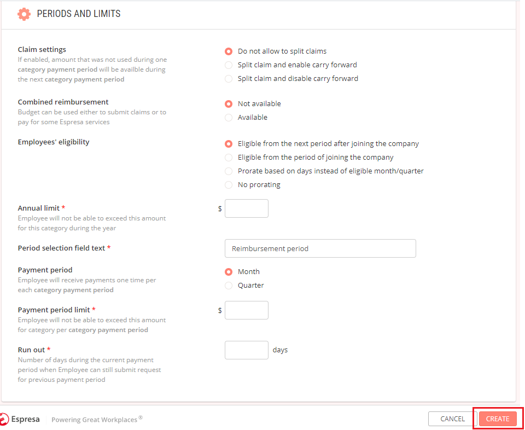525x430 pixels.
Task: Select Do not allow to split claims
Action: pos(229,51)
